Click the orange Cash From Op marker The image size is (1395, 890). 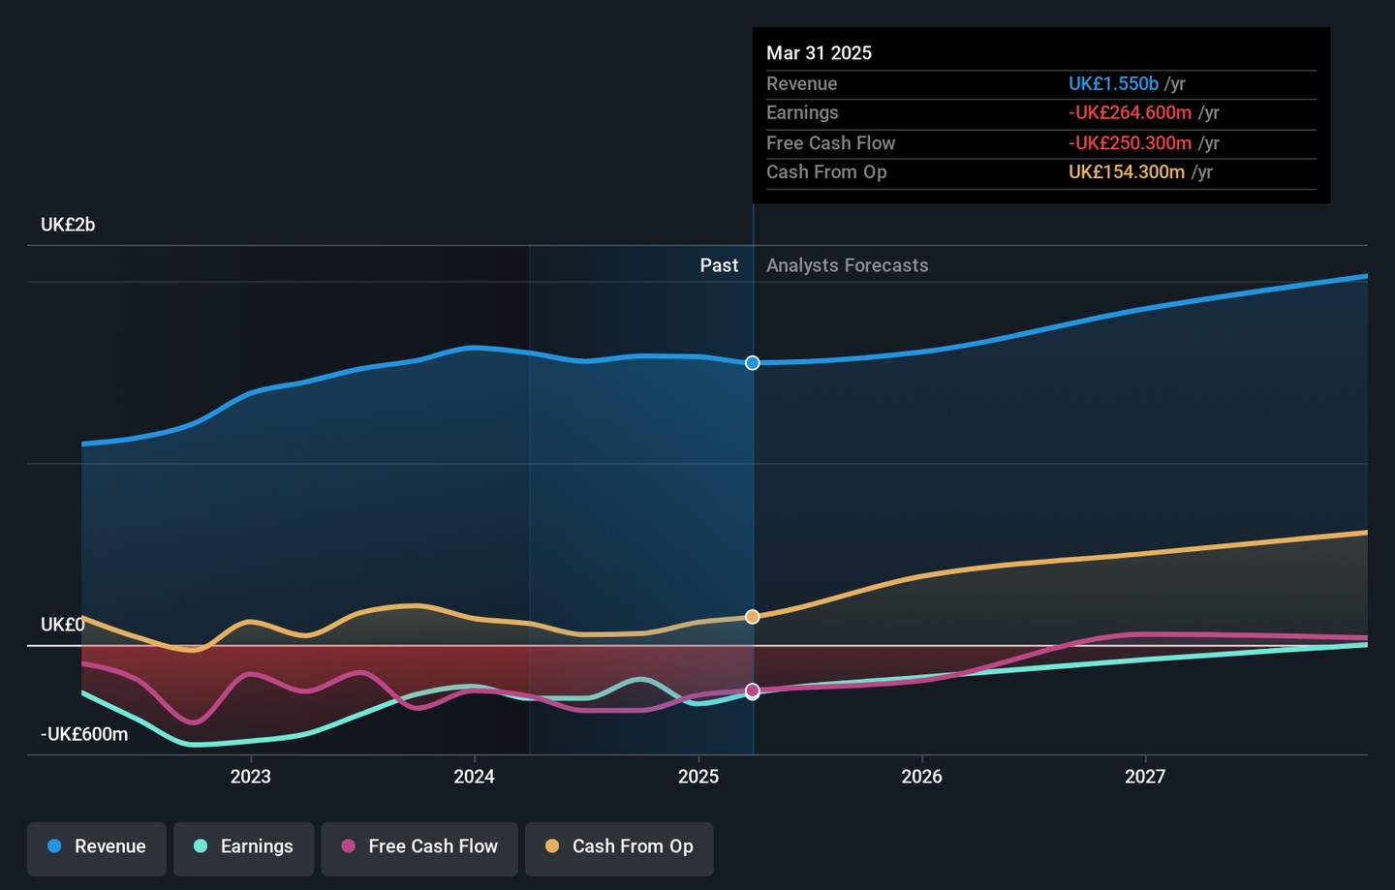pos(753,617)
